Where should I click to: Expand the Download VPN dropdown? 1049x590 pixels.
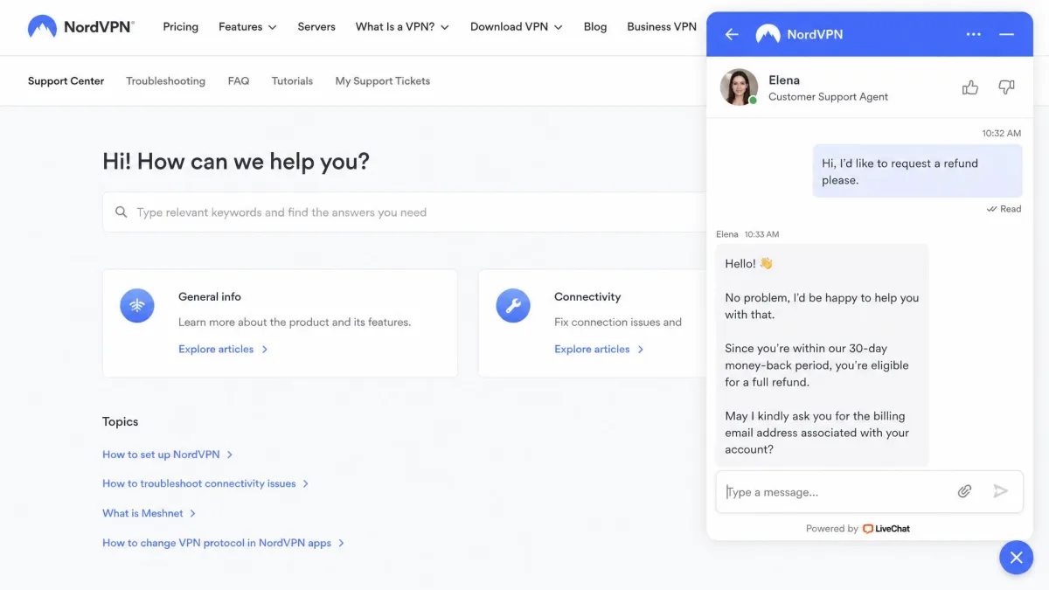coord(517,27)
